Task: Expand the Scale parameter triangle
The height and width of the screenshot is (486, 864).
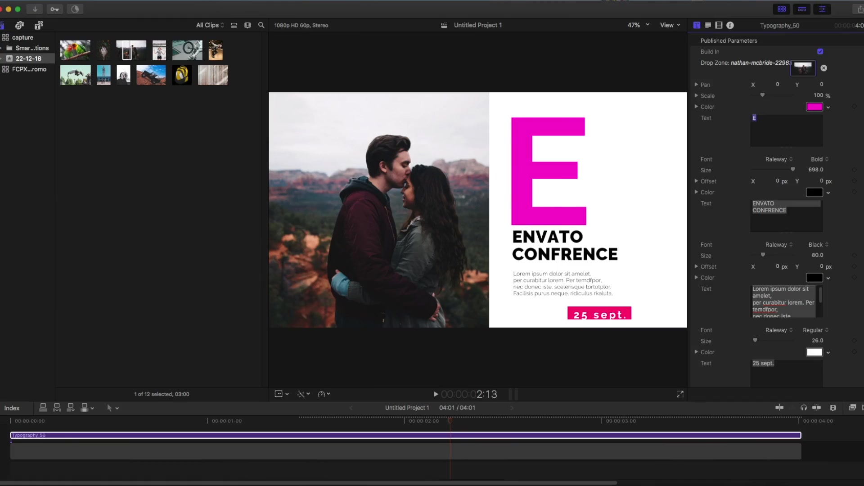Action: pos(696,95)
